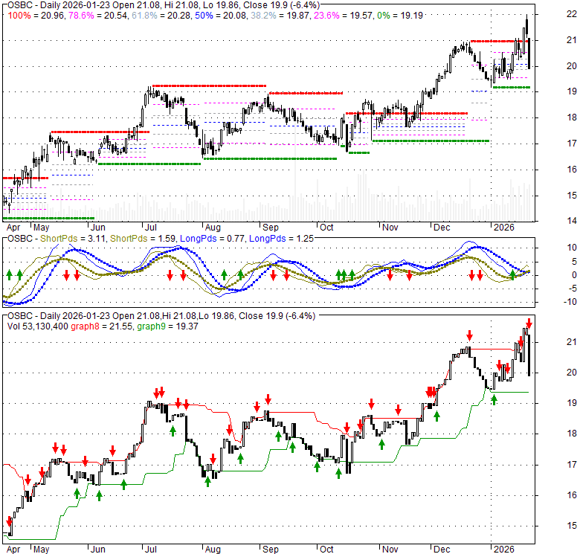Click the '38.2% = 19.87' Fibonacci label
The height and width of the screenshot is (554, 580).
[280, 16]
